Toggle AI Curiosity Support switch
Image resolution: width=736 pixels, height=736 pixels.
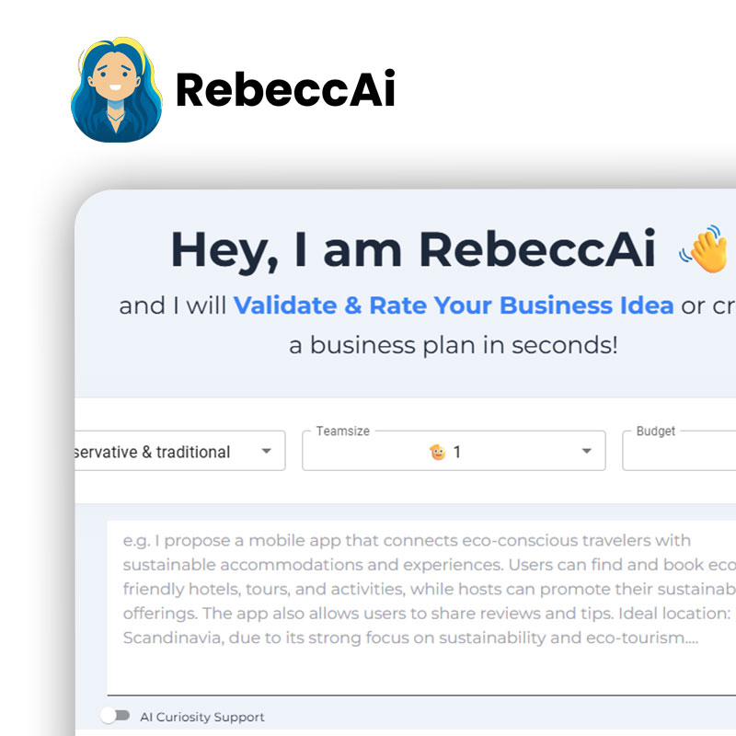(x=116, y=716)
